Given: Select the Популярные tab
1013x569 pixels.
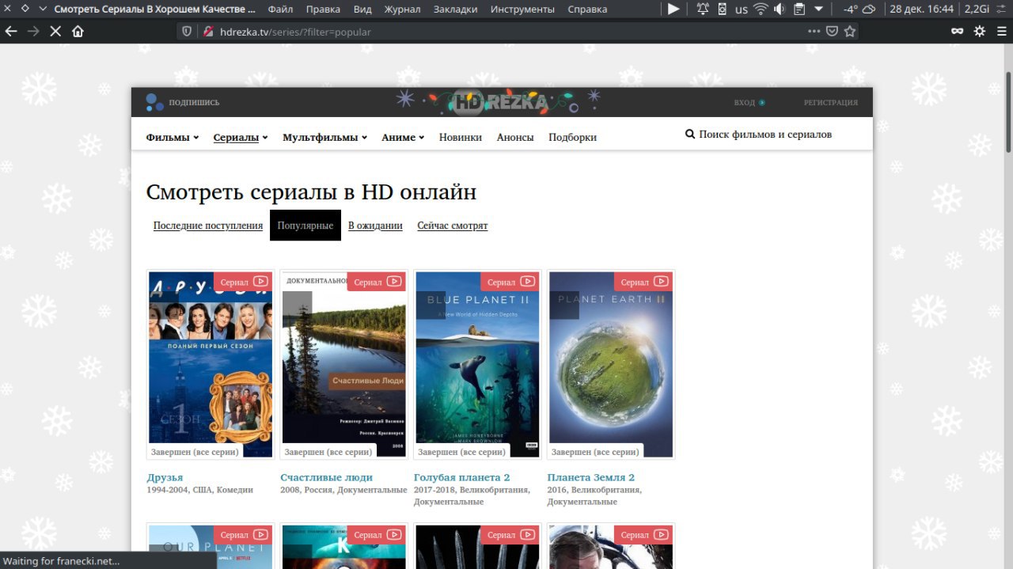Looking at the screenshot, I should [305, 226].
